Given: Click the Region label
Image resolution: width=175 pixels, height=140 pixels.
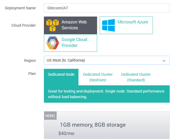Looking at the screenshot, I should [30, 61].
